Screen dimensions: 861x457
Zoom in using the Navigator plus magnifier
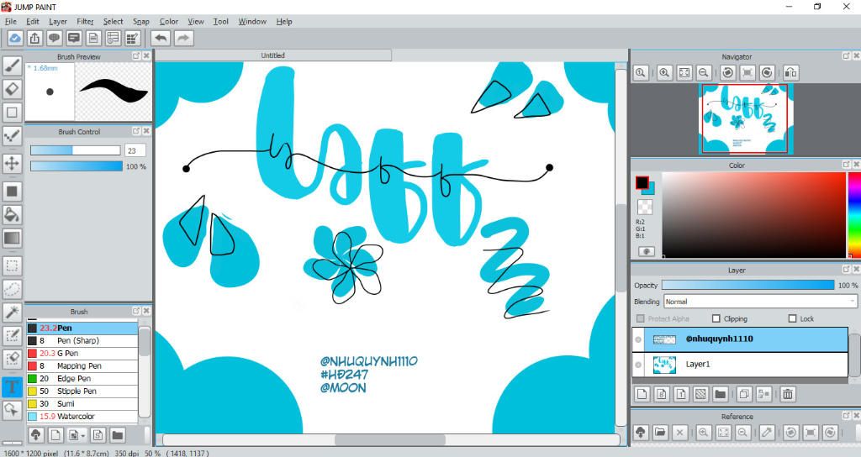click(x=664, y=72)
